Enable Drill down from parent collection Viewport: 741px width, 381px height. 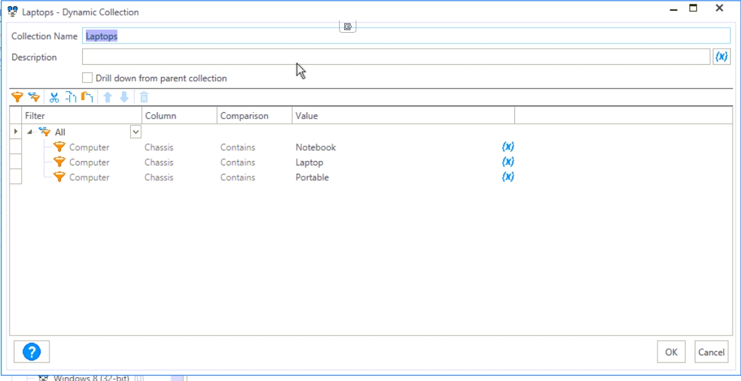(x=88, y=78)
